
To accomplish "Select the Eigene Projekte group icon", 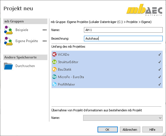I will pyautogui.click(x=8, y=41).
